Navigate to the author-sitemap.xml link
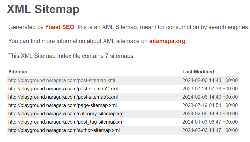This screenshot has height=142, width=250. (64, 130)
